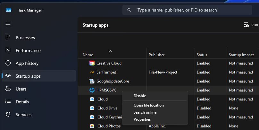259x130 pixels.
Task: Focus the name, publisher, or PID search box
Action: click(187, 10)
